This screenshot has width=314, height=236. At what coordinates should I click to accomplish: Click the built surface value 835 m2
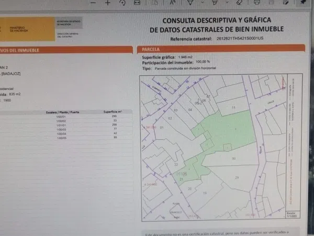pyautogui.click(x=15, y=94)
